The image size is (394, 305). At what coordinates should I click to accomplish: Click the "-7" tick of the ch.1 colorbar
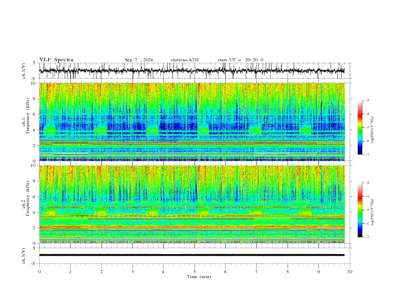coord(367,154)
